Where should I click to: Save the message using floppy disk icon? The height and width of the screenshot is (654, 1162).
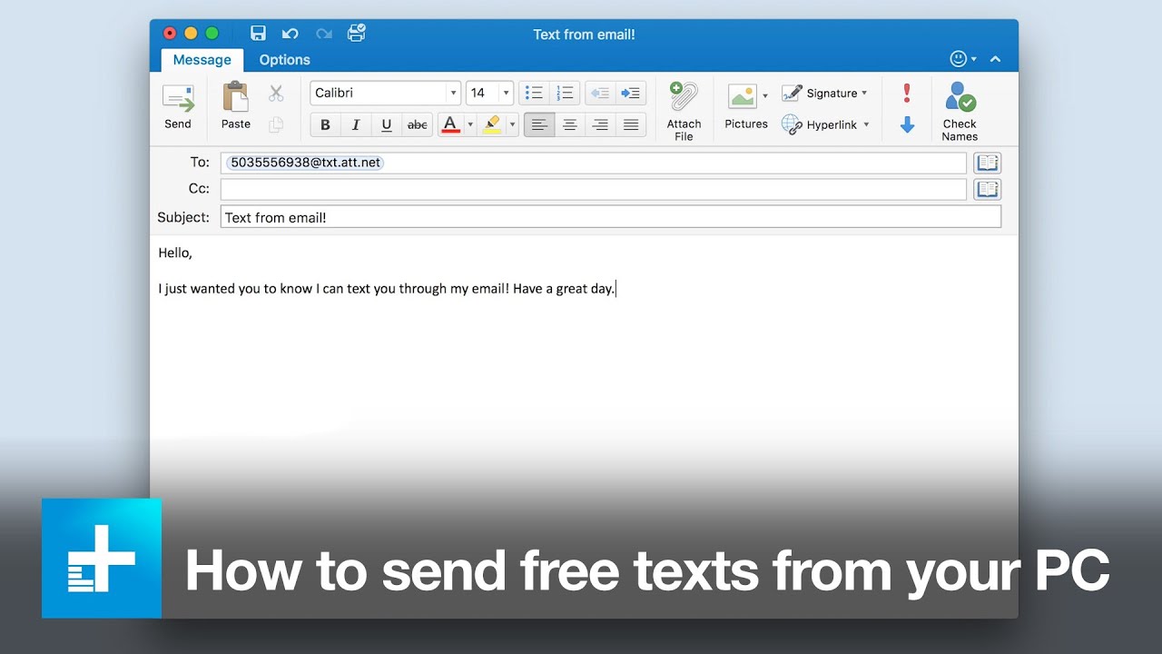pos(258,34)
